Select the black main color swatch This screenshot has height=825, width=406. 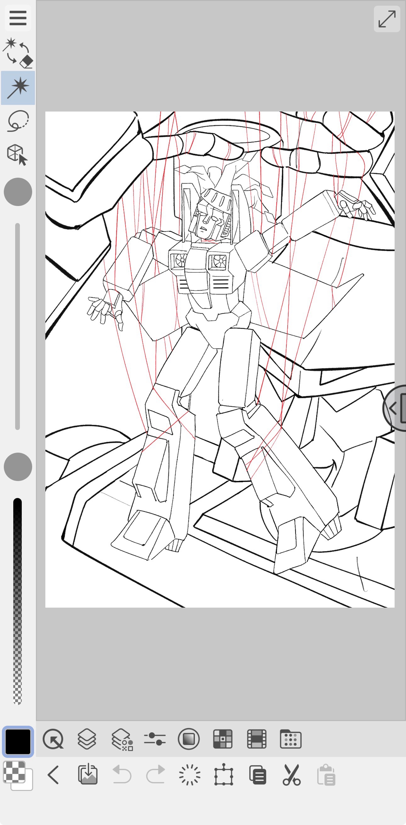[18, 741]
